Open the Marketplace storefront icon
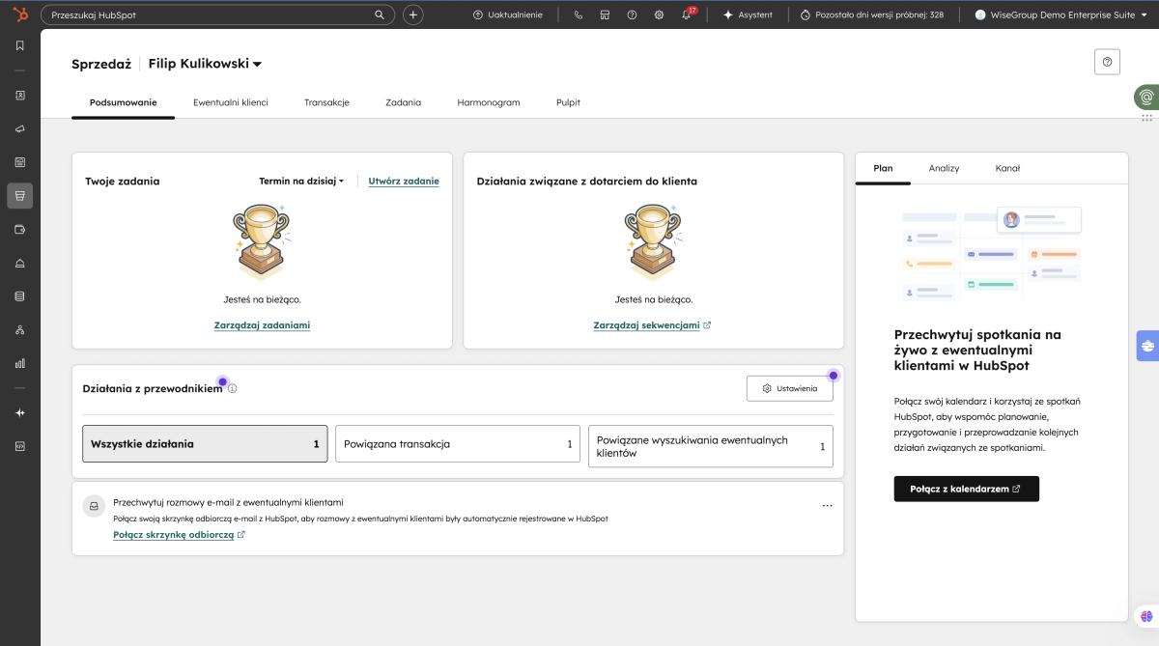This screenshot has height=646, width=1159. point(605,14)
